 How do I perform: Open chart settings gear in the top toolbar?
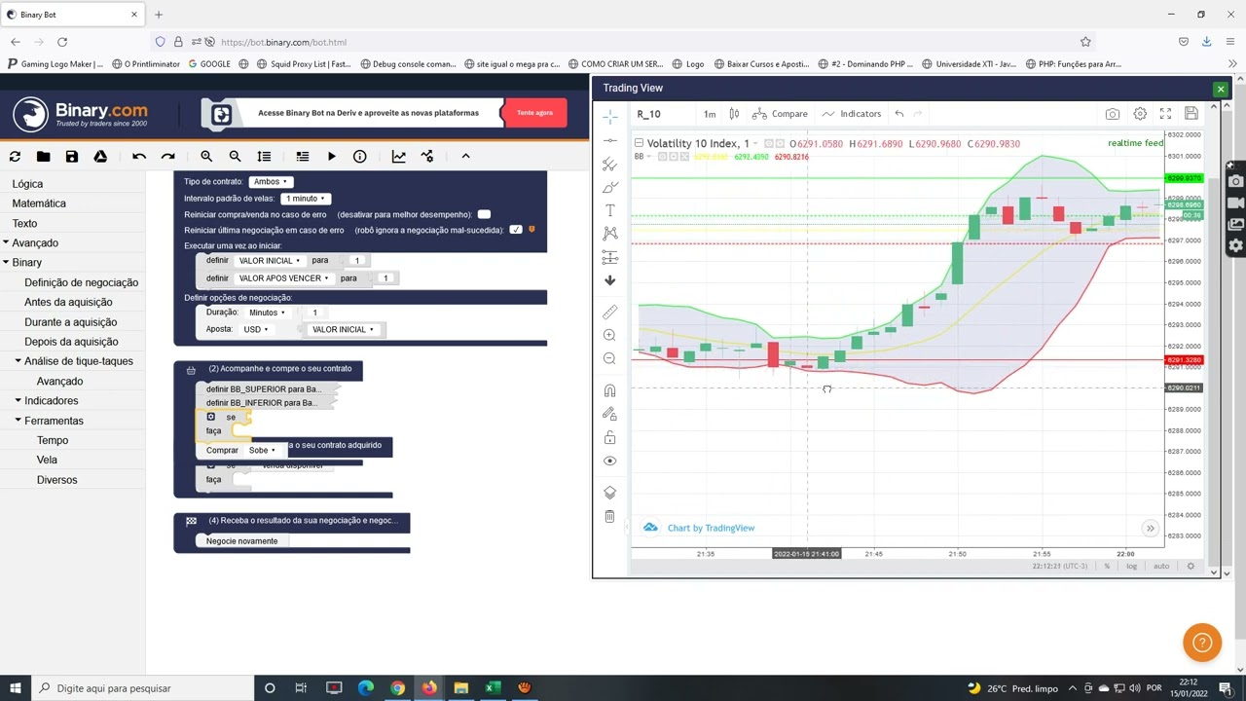click(x=1140, y=114)
